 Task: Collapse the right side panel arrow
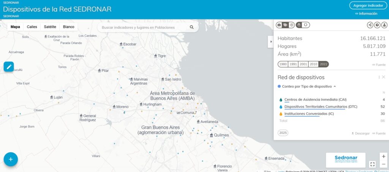click(270, 42)
